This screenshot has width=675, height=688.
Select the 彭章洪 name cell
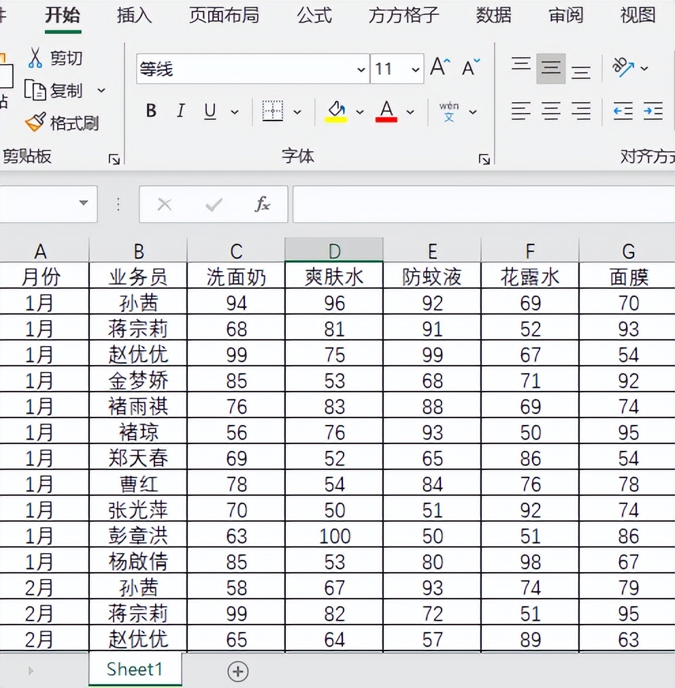[x=138, y=535]
